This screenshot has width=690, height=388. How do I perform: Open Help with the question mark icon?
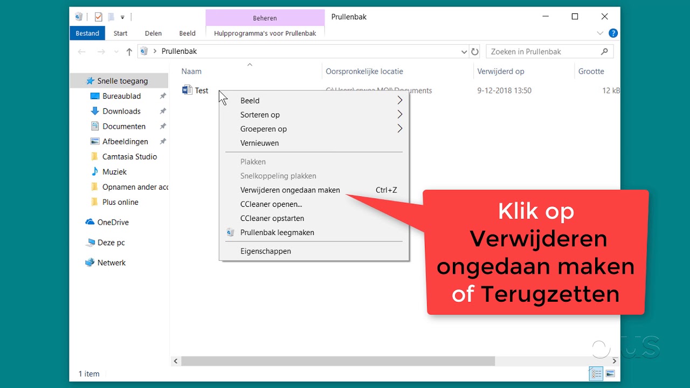pyautogui.click(x=613, y=33)
